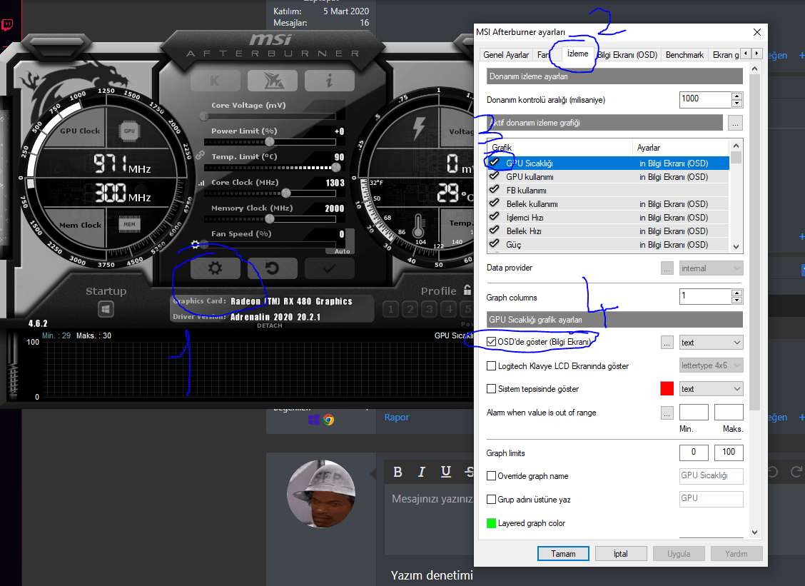This screenshot has height=586, width=805.
Task: Click the red system tray color swatch
Action: click(x=667, y=389)
